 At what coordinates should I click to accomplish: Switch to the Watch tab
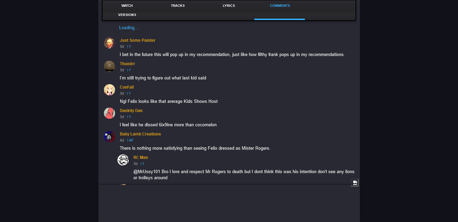(x=127, y=6)
